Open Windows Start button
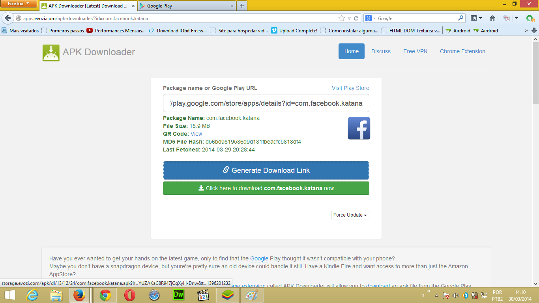This screenshot has width=539, height=303. point(10,295)
